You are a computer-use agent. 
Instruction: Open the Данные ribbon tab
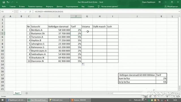59,7
